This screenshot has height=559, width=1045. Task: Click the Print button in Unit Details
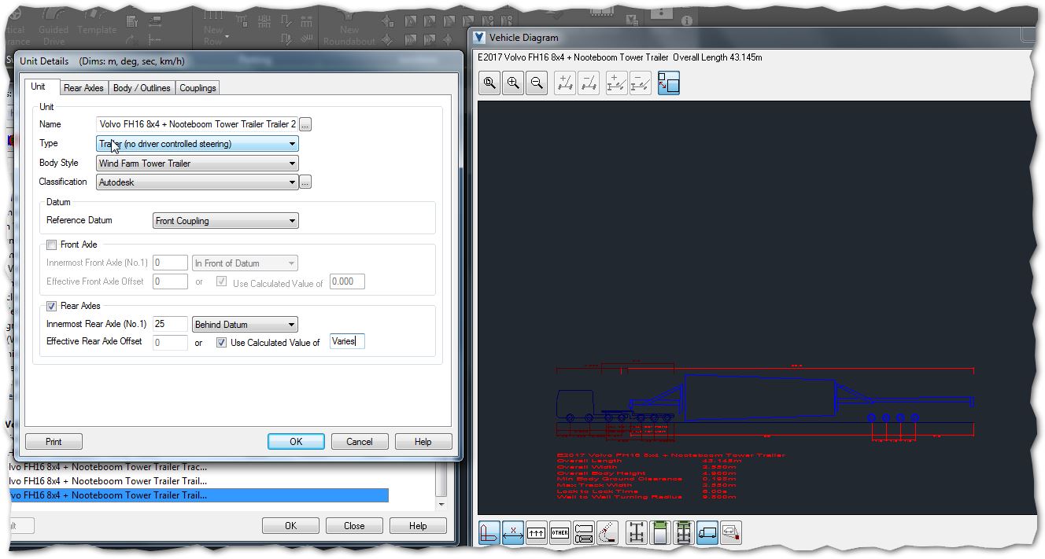(x=54, y=442)
